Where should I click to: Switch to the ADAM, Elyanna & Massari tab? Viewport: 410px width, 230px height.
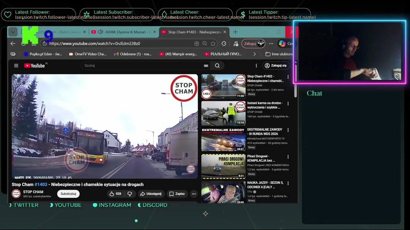pyautogui.click(x=123, y=32)
